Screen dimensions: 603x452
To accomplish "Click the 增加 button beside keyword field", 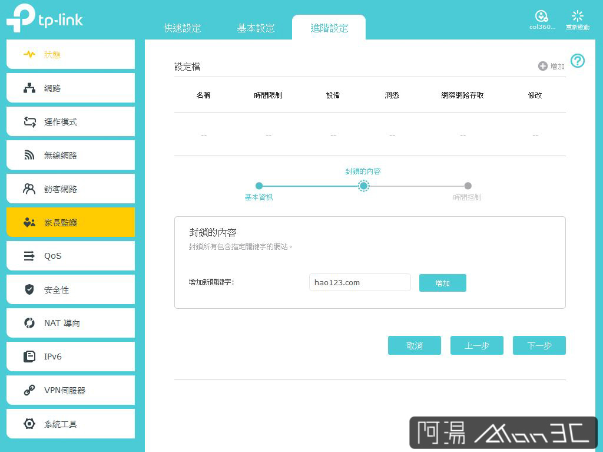I will click(443, 283).
